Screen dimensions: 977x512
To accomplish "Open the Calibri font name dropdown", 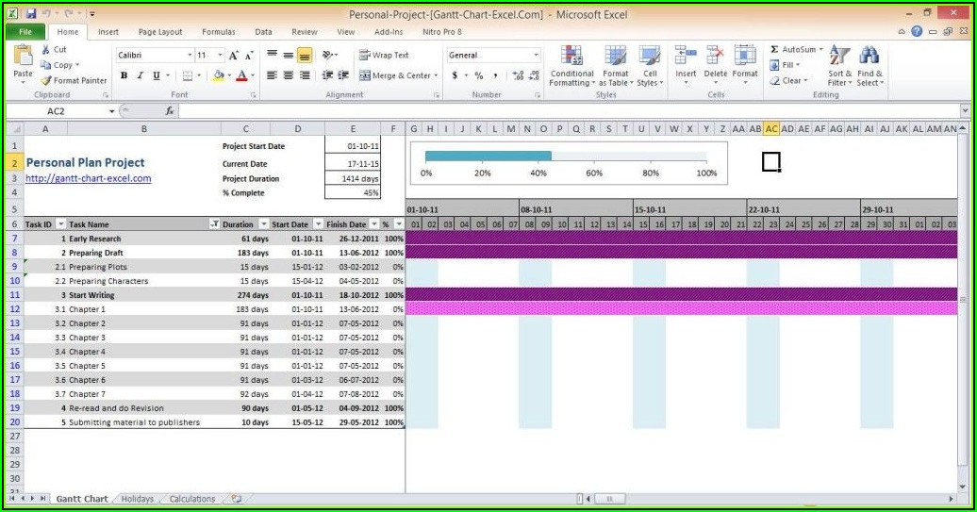I will [x=190, y=56].
